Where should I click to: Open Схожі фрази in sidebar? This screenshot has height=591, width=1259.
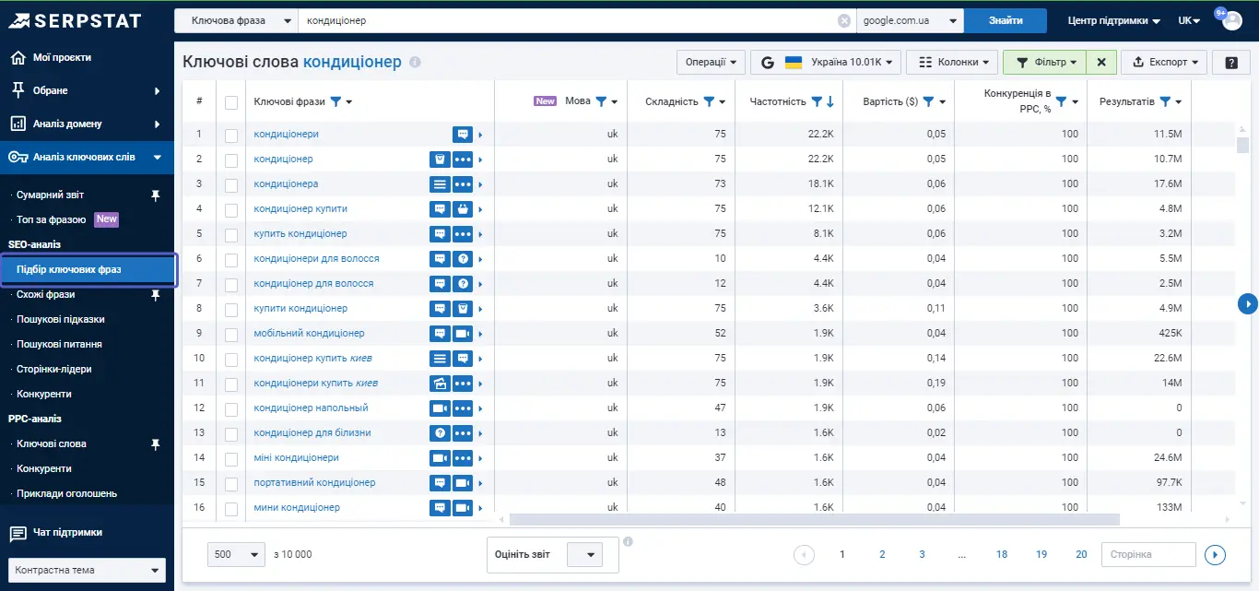coord(46,294)
